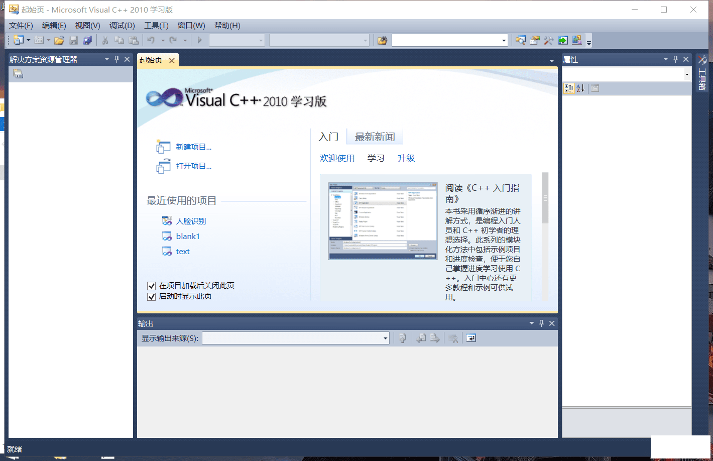This screenshot has height=461, width=713.
Task: Click the 新建项目... link
Action: click(x=194, y=147)
